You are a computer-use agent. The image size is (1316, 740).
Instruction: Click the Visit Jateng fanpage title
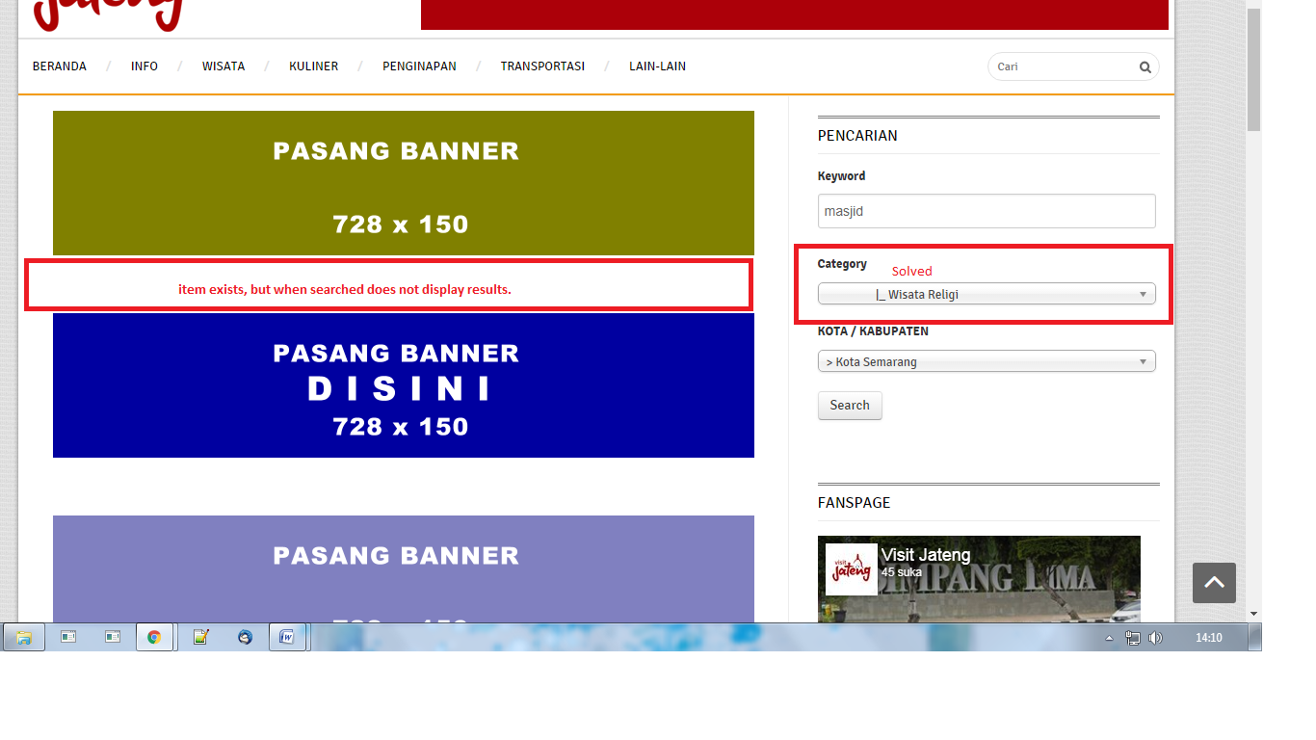[x=925, y=555]
